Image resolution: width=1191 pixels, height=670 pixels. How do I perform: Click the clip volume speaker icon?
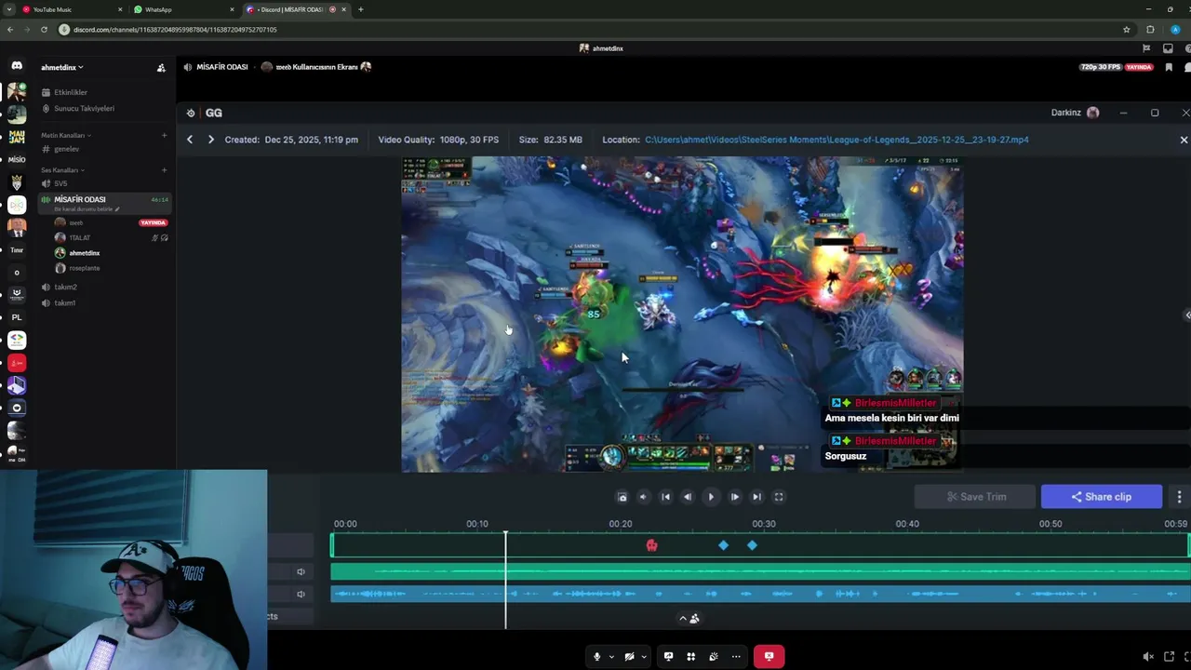tap(643, 497)
